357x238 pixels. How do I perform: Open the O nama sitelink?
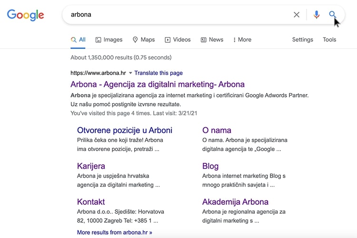pyautogui.click(x=217, y=130)
